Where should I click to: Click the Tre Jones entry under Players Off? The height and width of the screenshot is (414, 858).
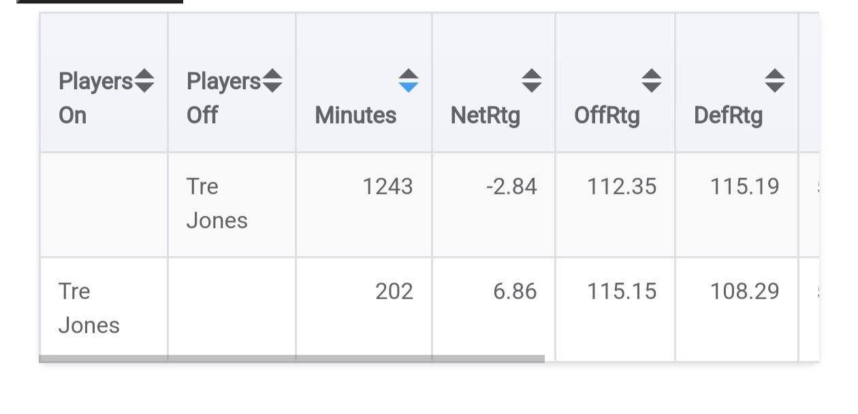point(216,204)
